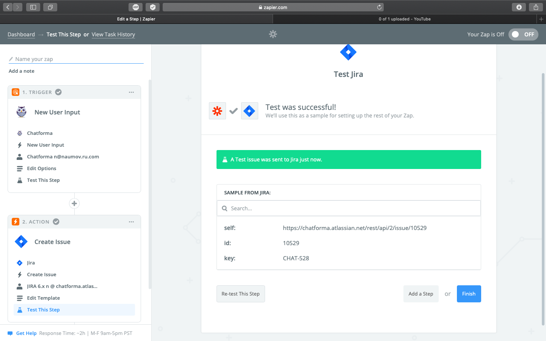Click the Get Help chat bubble icon
This screenshot has width=546, height=341.
10,333
